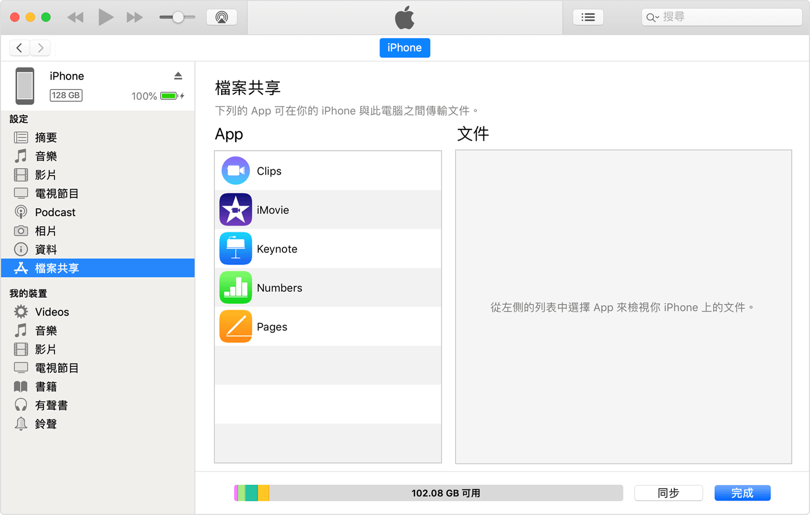Click the 設定 section header
Screen dimensions: 810x515
pos(19,119)
